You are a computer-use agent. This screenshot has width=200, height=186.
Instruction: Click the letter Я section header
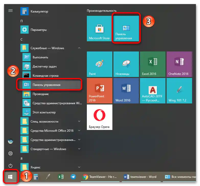click(x=21, y=158)
